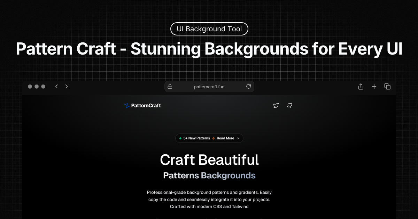
Task: Open PatternCraft's Twitter via the bird icon
Action: [x=276, y=105]
